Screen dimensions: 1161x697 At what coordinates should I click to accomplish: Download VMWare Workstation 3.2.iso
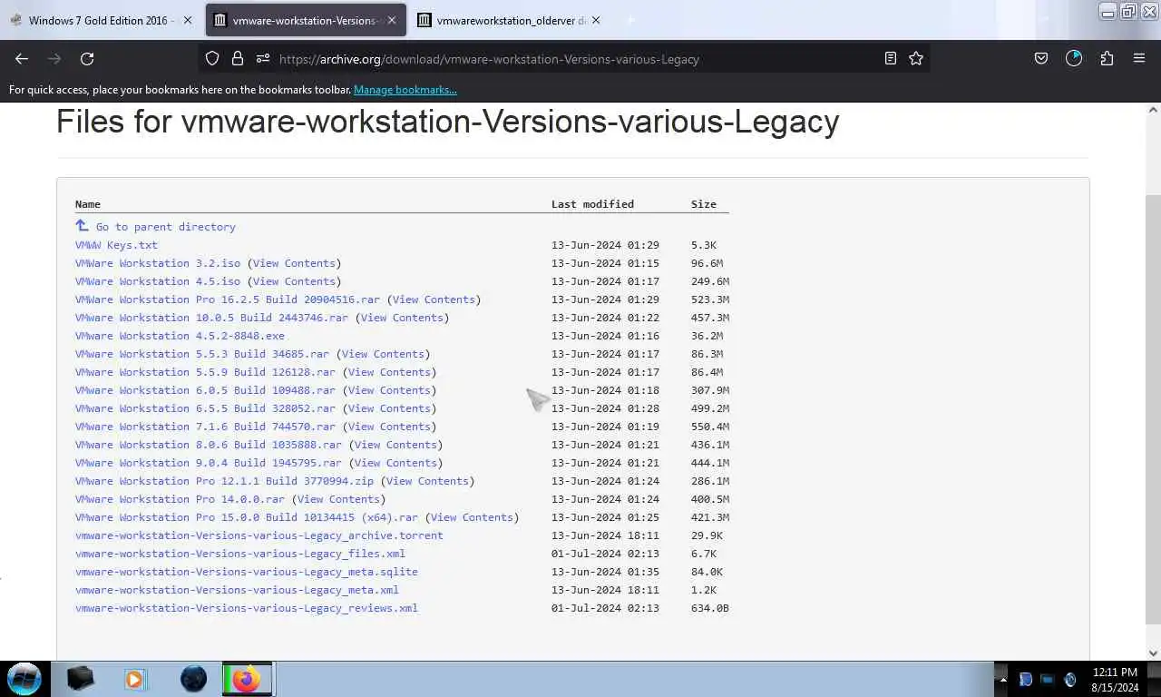[158, 263]
